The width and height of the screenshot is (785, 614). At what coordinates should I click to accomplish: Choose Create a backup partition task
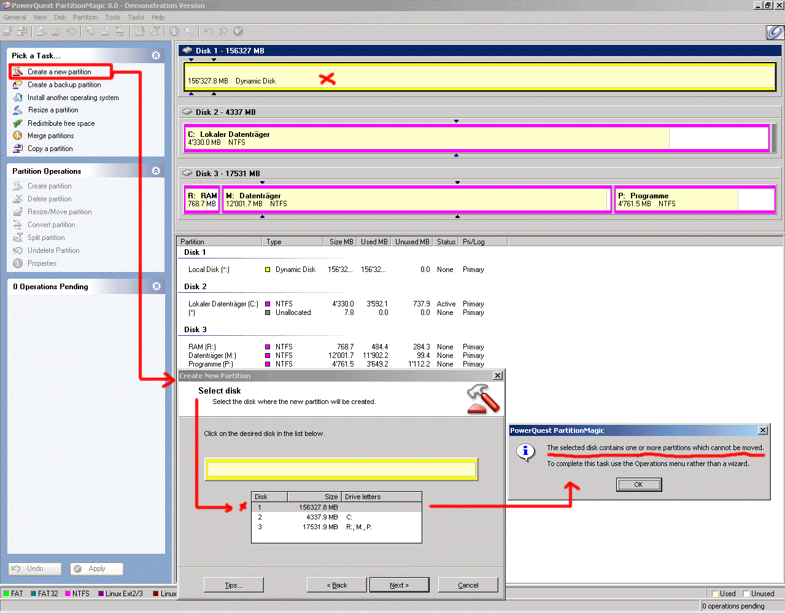coord(64,85)
